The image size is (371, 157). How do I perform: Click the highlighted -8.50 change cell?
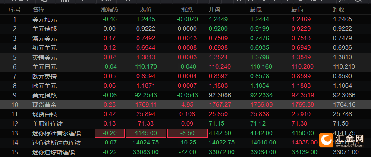click(x=187, y=133)
